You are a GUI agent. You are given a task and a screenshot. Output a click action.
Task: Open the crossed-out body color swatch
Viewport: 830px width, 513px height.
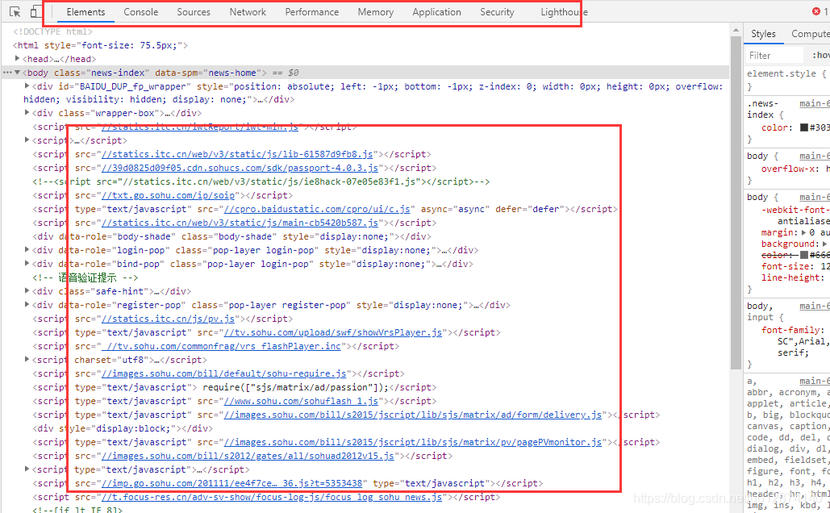coord(803,255)
